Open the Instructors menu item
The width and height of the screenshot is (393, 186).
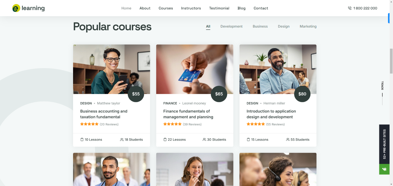click(191, 8)
